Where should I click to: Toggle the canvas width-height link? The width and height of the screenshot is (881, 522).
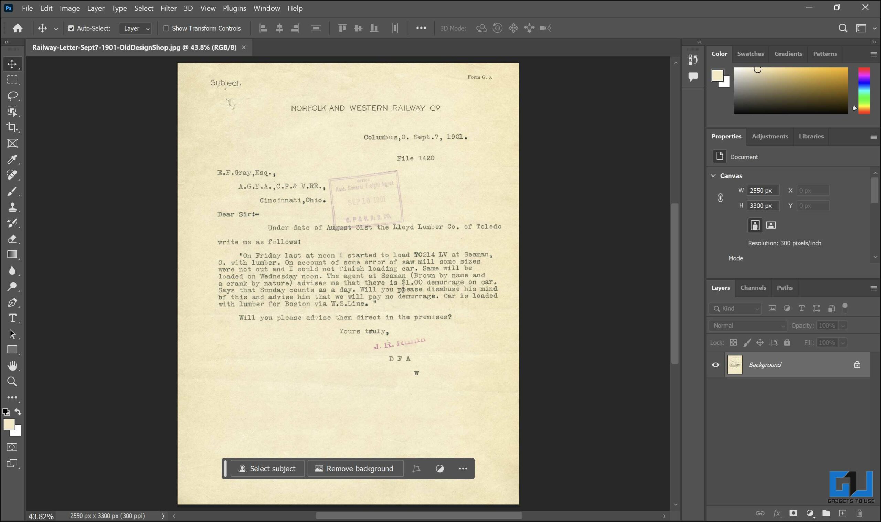(x=720, y=198)
